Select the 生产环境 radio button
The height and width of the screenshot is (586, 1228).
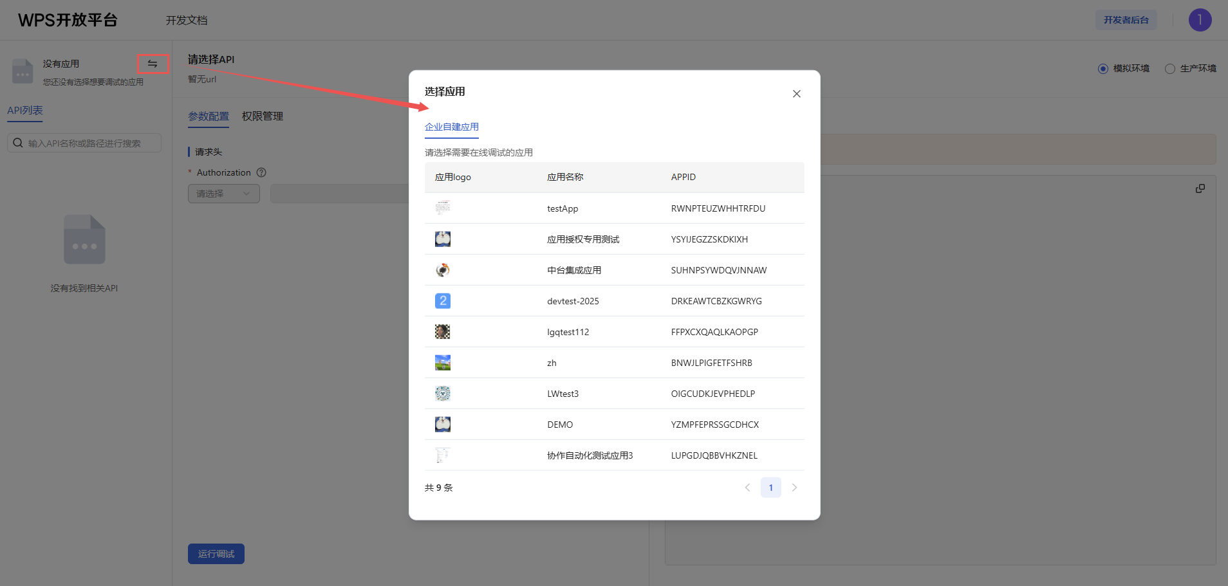pyautogui.click(x=1170, y=69)
